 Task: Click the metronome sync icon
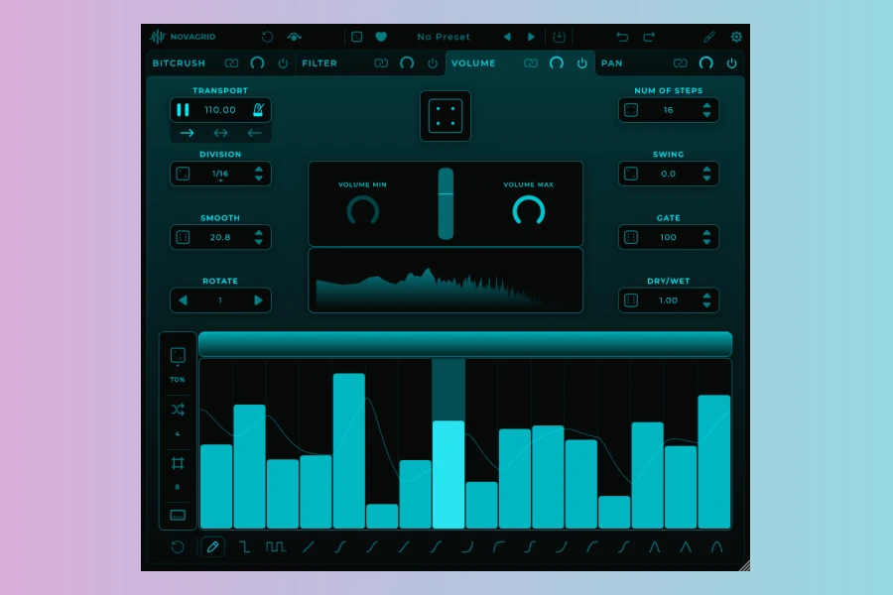coord(258,110)
